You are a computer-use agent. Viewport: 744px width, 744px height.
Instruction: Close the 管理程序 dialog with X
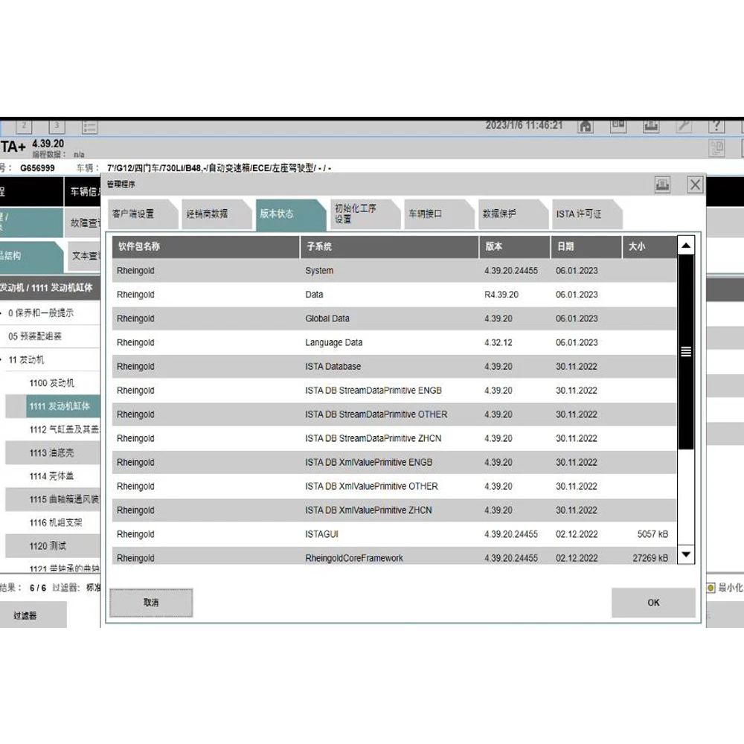coord(695,185)
